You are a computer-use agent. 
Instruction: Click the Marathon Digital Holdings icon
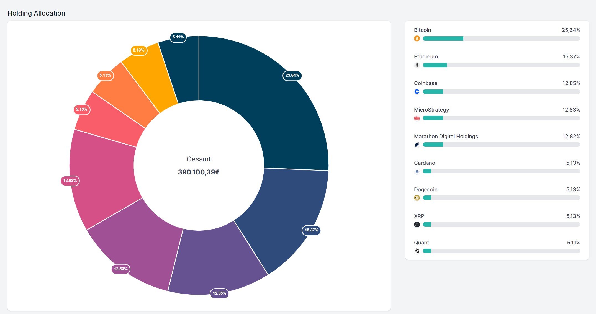point(417,145)
